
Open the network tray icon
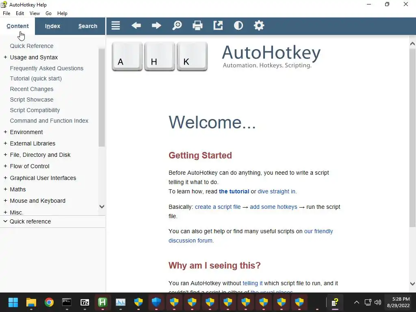[368, 302]
